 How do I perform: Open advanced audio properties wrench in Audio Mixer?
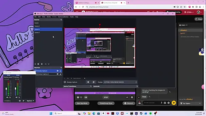23,101
